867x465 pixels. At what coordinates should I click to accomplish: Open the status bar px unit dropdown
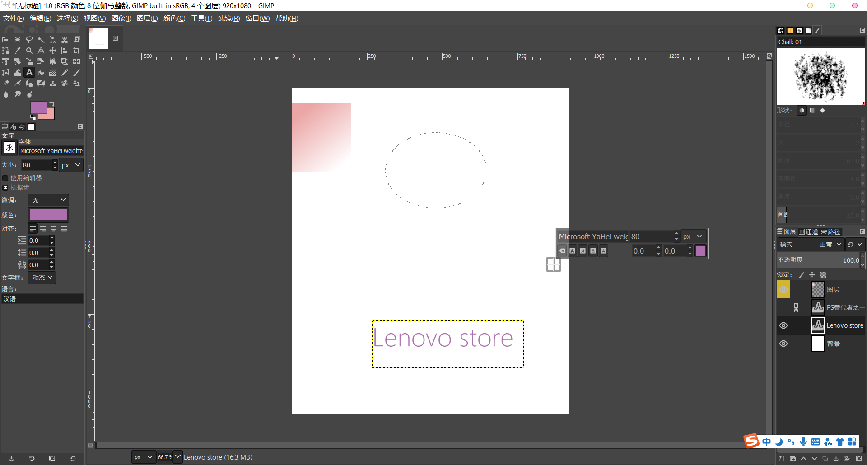(144, 457)
